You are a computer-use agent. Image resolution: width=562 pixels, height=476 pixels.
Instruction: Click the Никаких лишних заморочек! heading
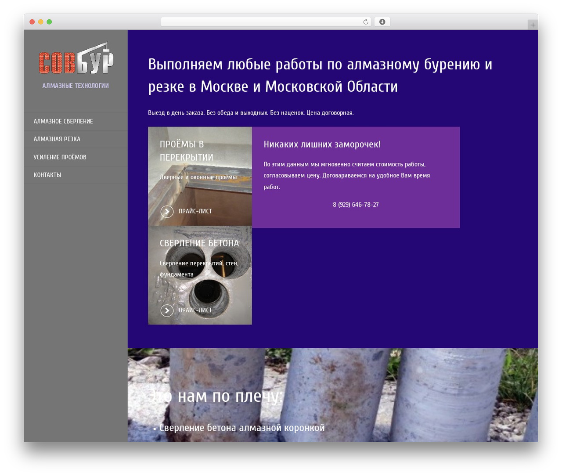tap(322, 144)
